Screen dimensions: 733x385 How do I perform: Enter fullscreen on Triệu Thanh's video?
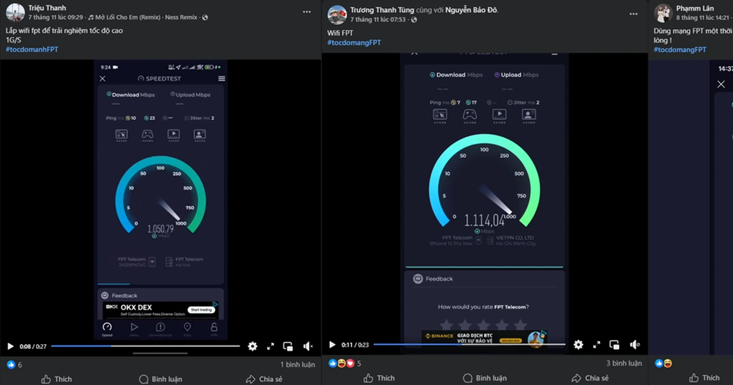(x=271, y=346)
